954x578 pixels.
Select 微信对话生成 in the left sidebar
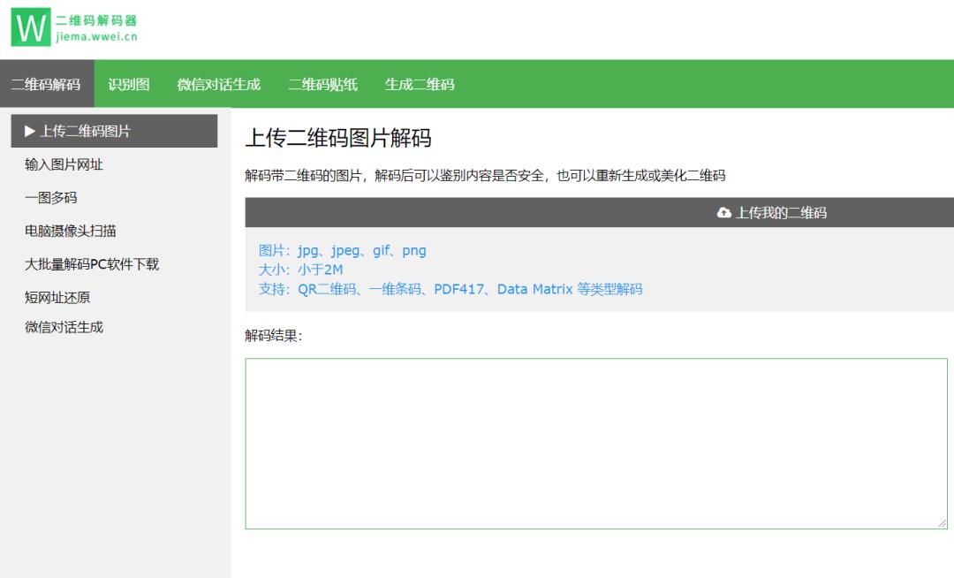click(64, 328)
